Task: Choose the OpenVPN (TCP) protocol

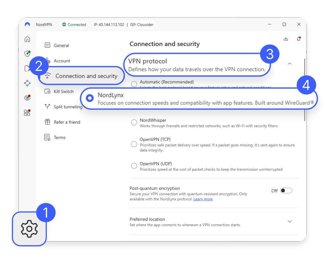Action: [x=134, y=144]
